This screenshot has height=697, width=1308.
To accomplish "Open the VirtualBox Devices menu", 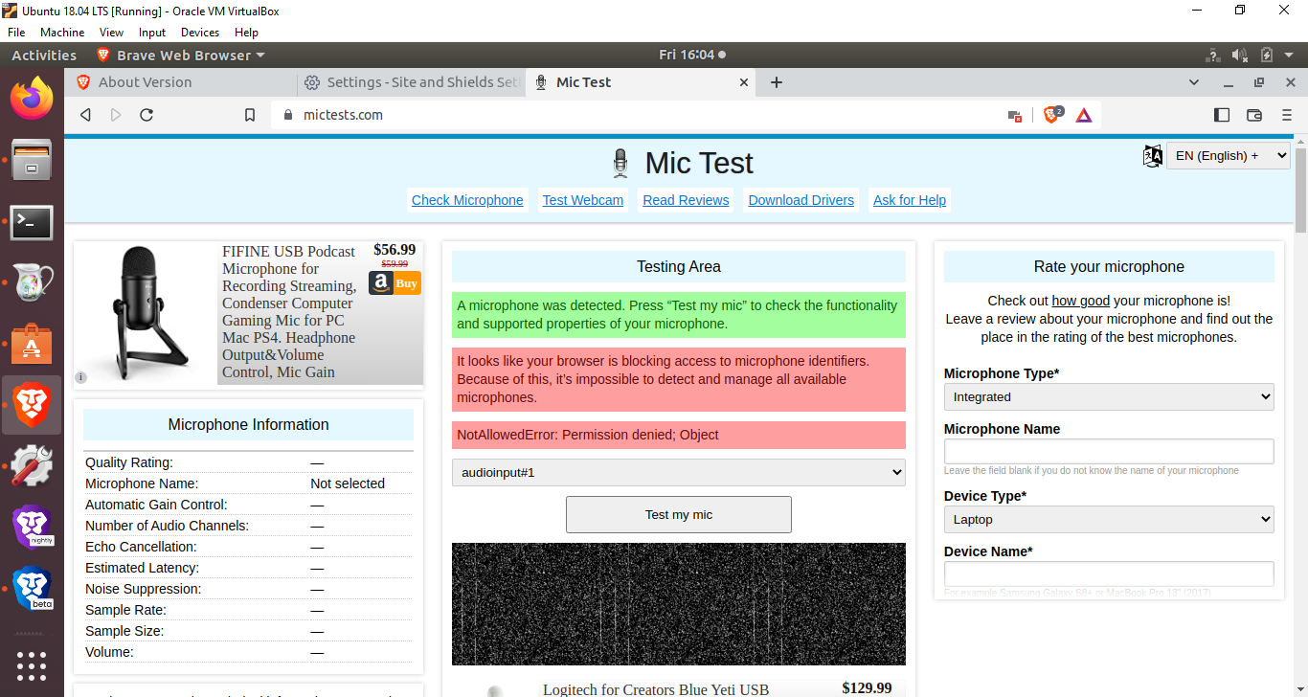I will click(x=200, y=33).
